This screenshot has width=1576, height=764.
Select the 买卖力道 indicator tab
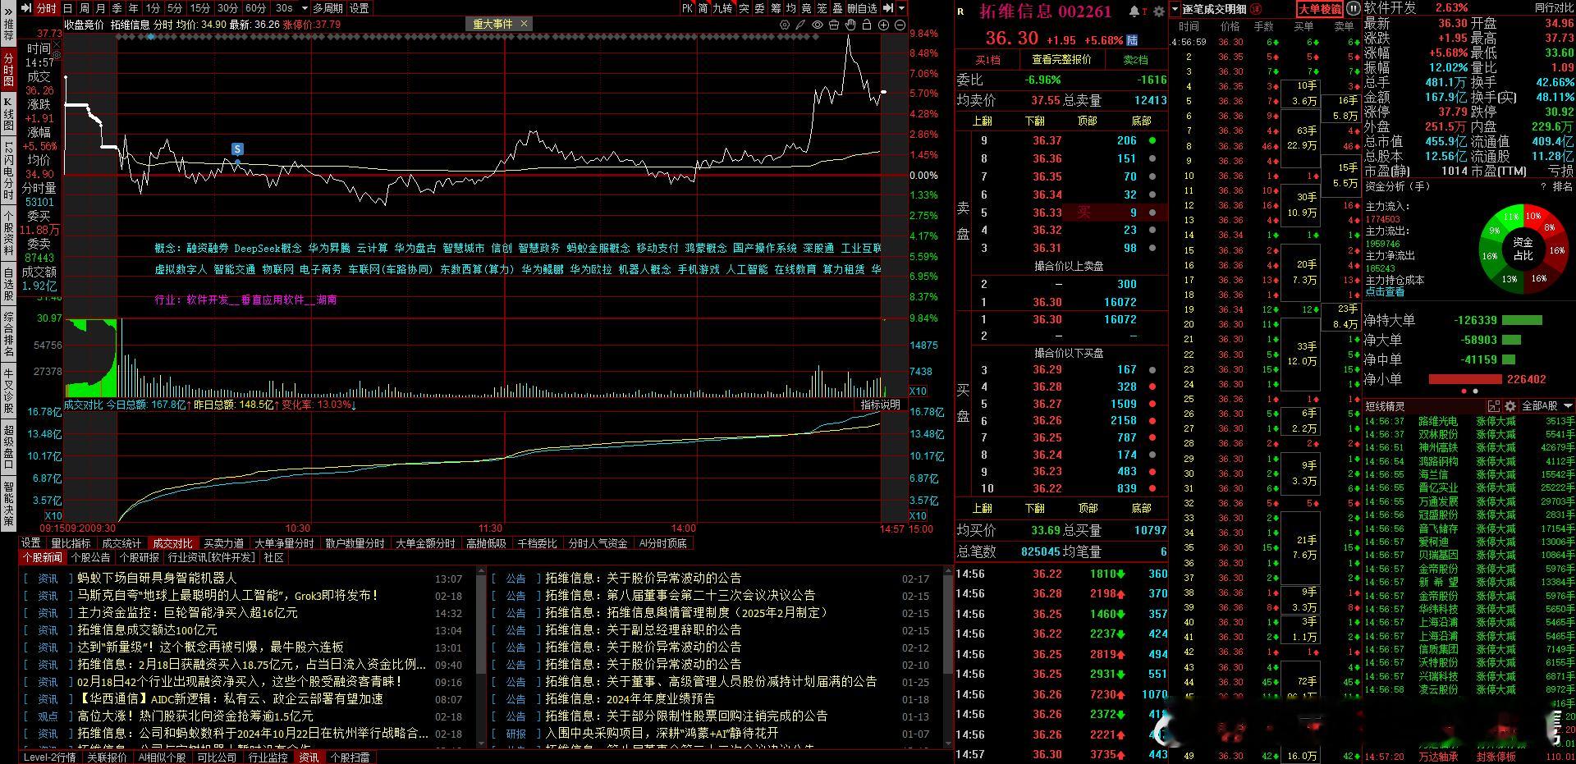[x=223, y=543]
